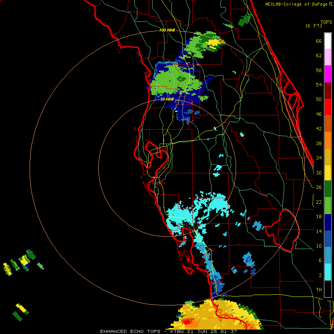Click the 14 legend value

coord(319,231)
